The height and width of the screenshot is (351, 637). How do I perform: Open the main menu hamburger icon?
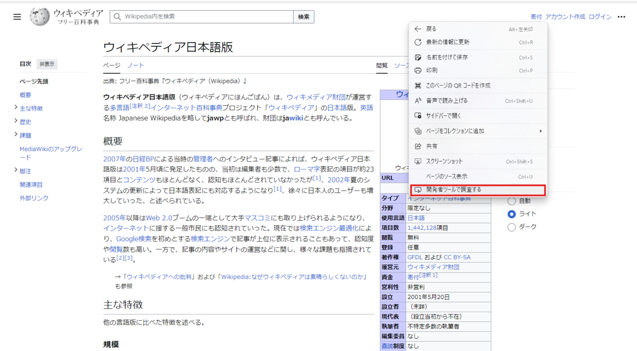pos(17,16)
